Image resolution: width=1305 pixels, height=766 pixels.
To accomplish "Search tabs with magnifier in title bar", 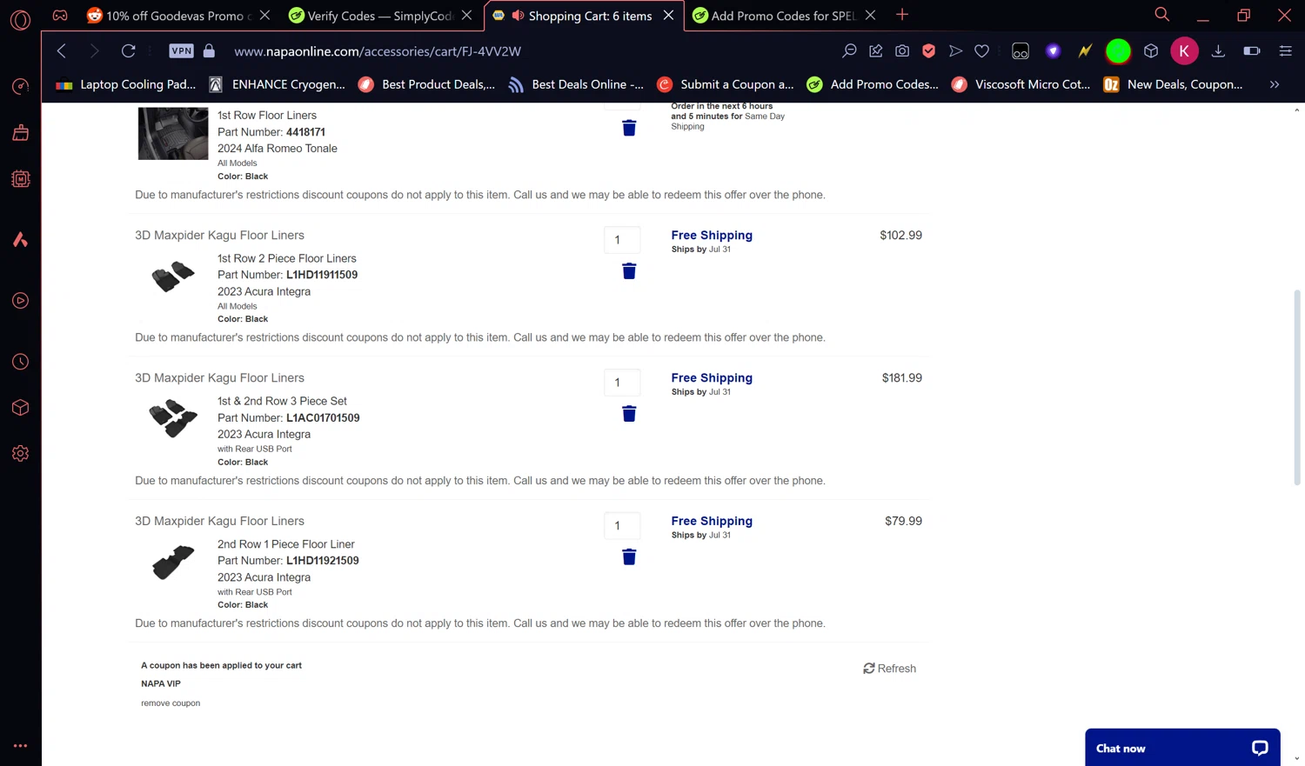I will (1161, 15).
